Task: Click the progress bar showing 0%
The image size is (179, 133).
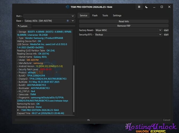Action: (x=89, y=120)
